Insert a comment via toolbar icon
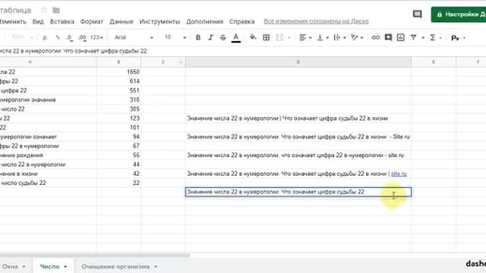This screenshot has width=486, height=273. [388, 38]
